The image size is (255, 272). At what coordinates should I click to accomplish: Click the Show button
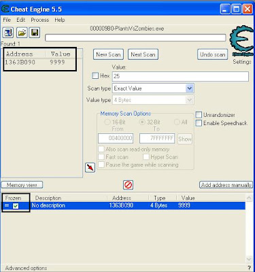point(185,139)
